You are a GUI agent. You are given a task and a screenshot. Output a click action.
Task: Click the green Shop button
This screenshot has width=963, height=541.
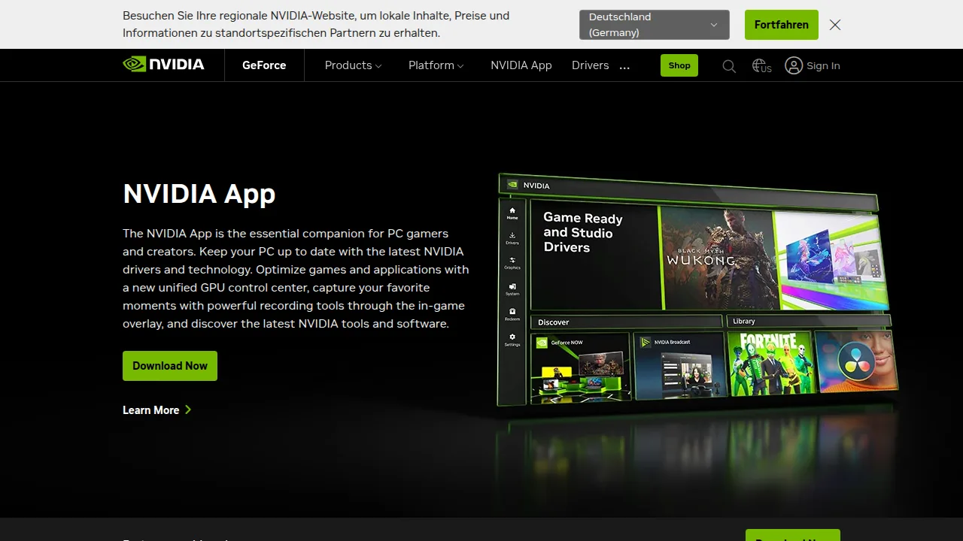pyautogui.click(x=679, y=65)
